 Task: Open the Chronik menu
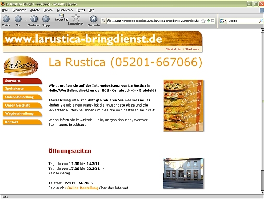tap(49, 10)
